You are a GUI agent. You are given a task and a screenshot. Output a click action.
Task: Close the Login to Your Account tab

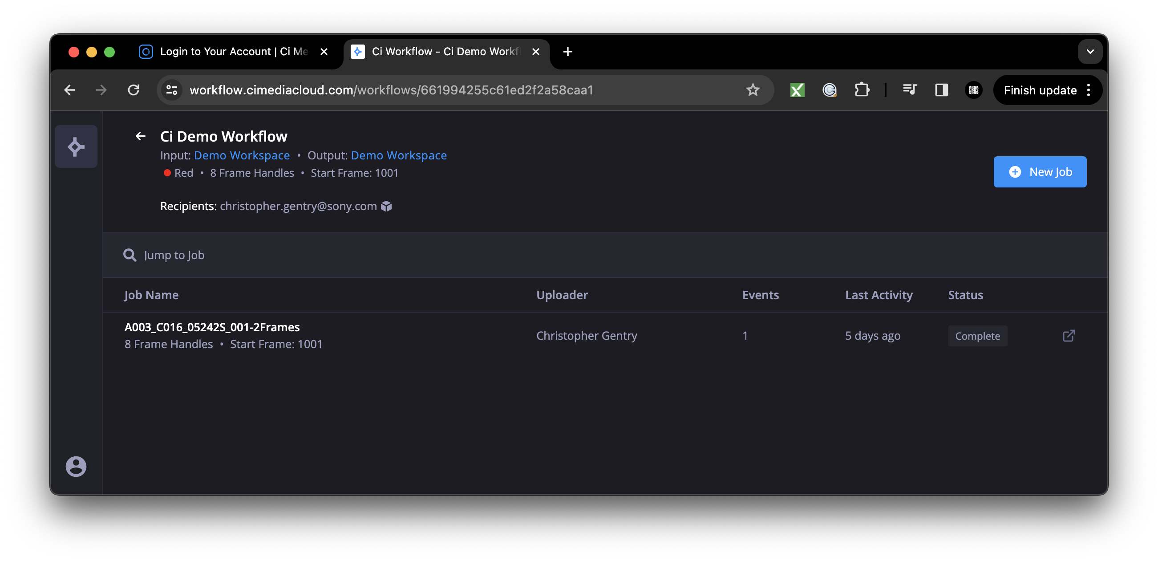pyautogui.click(x=324, y=52)
